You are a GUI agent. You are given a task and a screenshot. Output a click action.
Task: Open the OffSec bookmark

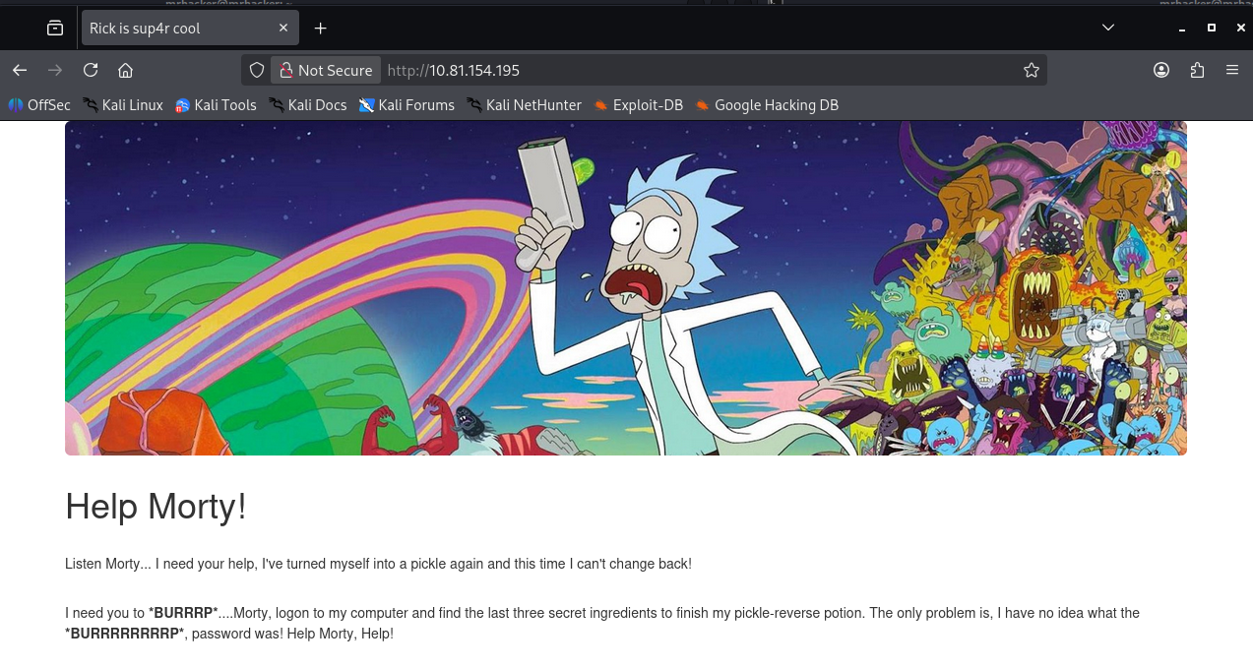pyautogui.click(x=39, y=104)
